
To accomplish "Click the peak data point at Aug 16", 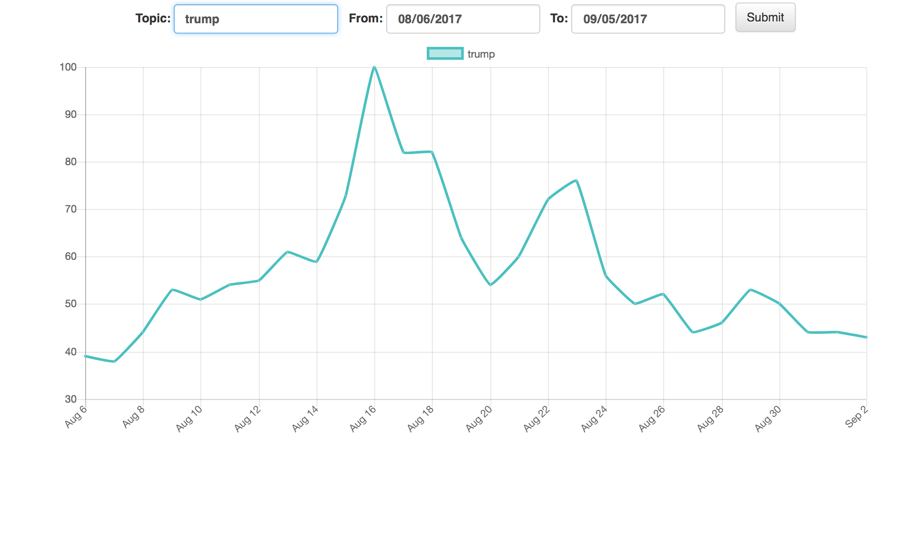I will (374, 67).
